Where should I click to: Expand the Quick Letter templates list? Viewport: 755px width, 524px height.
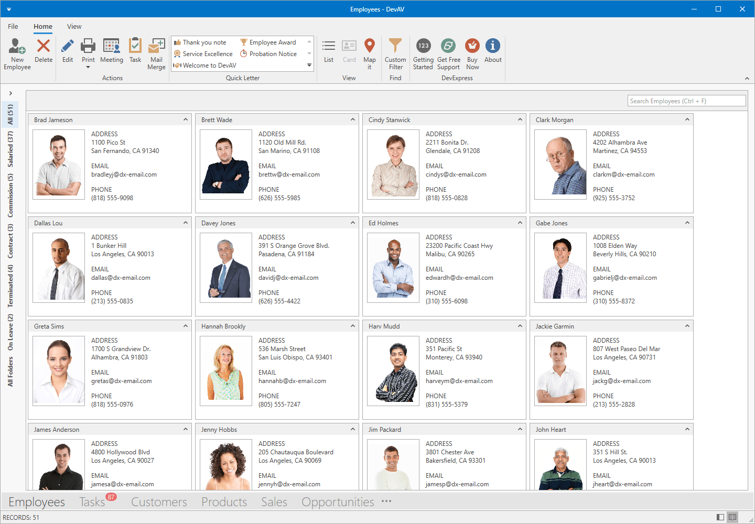309,65
